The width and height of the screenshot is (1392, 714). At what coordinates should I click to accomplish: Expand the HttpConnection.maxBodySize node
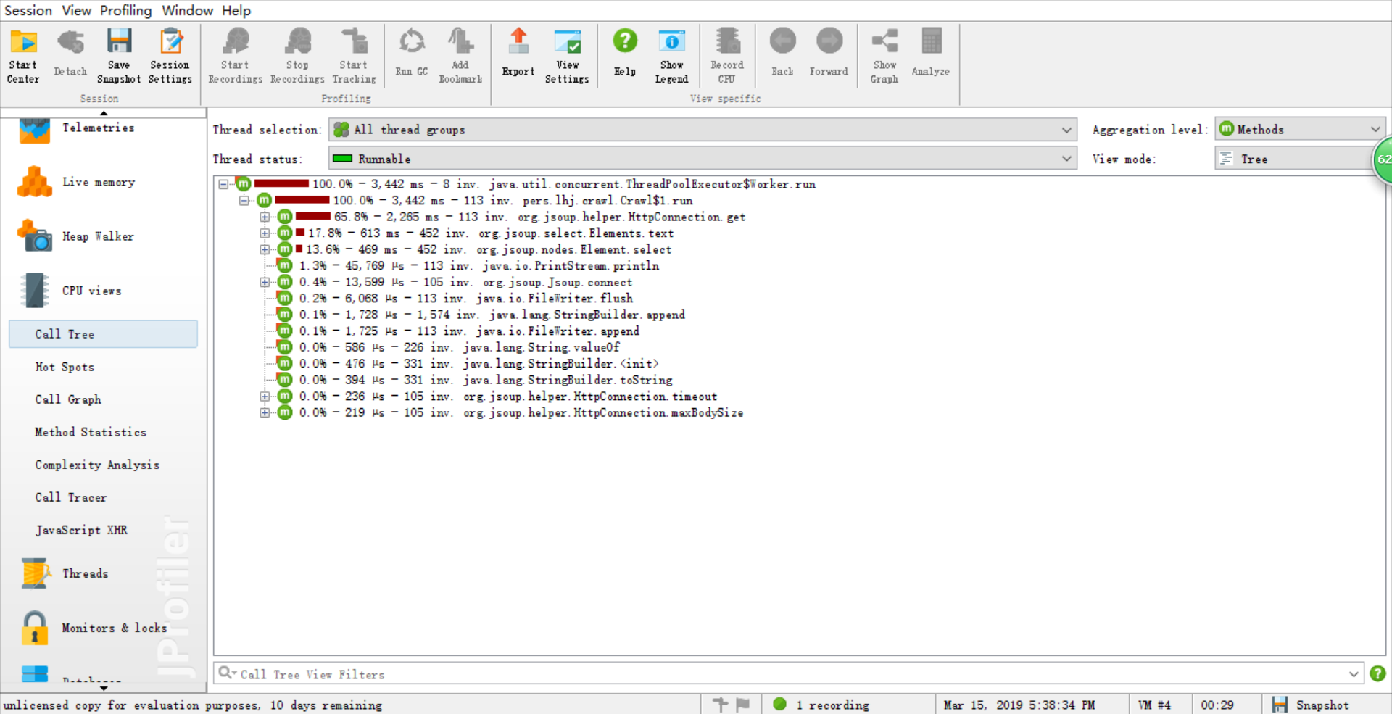pos(265,412)
